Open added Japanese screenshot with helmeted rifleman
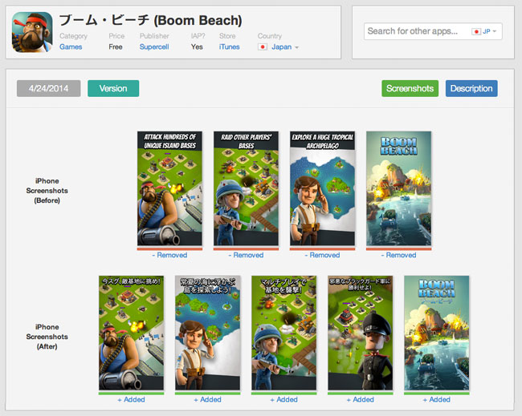Image resolution: width=522 pixels, height=416 pixels. (284, 333)
